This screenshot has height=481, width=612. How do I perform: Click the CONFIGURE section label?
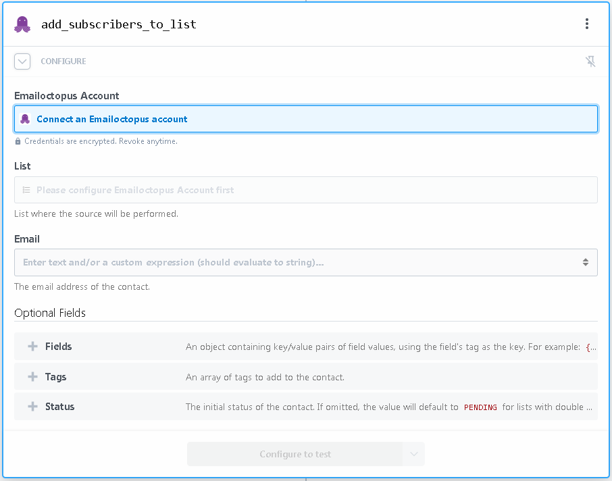63,61
